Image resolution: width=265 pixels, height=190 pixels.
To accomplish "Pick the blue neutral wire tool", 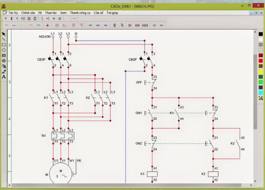I will point(14,25).
